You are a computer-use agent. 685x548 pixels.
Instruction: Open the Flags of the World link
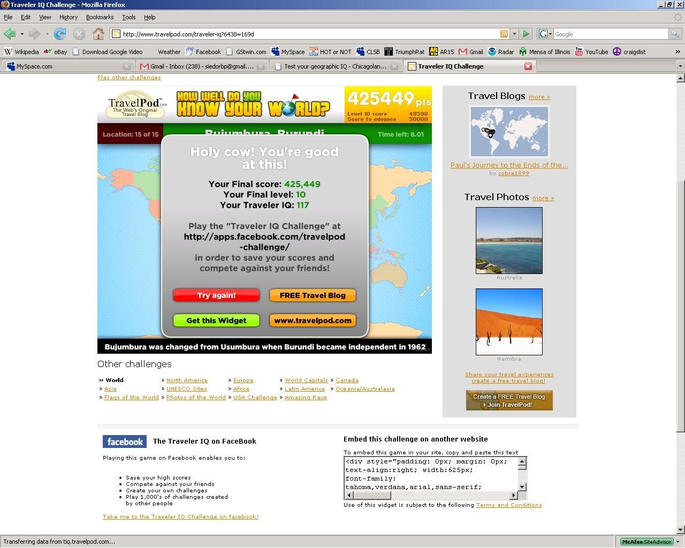pyautogui.click(x=132, y=398)
